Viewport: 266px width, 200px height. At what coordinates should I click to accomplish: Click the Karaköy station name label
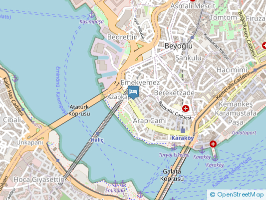point(183,138)
